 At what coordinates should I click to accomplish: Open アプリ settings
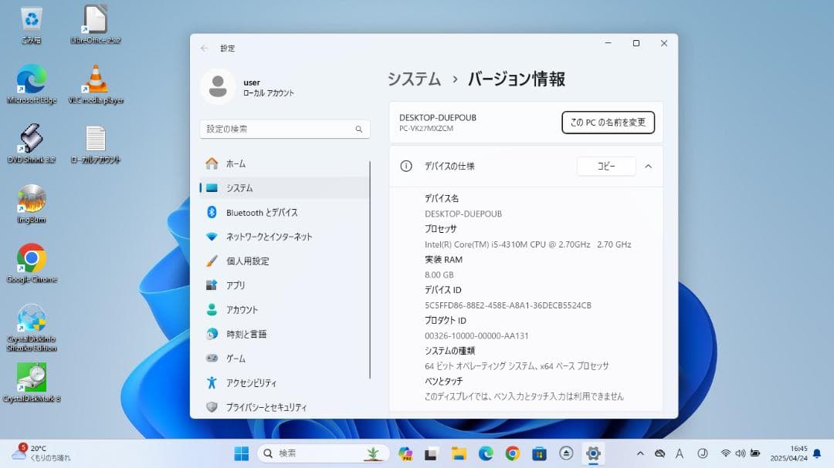(284, 285)
